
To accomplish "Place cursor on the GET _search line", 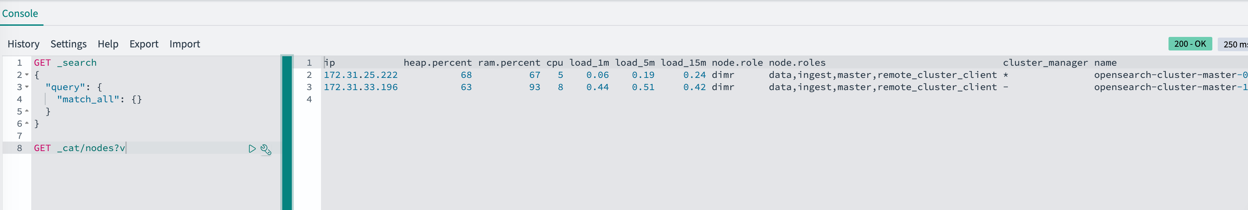I will pos(66,63).
